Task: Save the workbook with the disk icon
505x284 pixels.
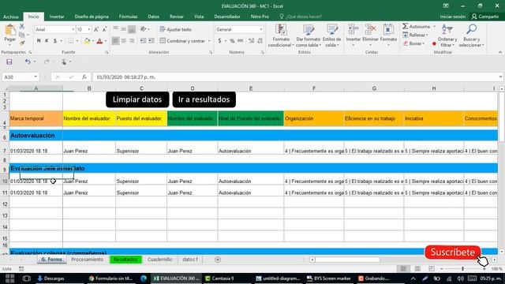Action: point(9,62)
